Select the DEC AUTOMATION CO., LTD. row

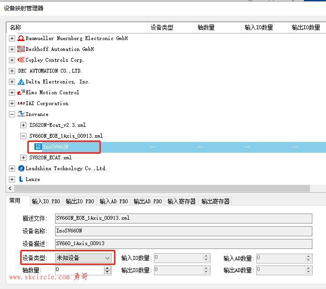(x=50, y=71)
